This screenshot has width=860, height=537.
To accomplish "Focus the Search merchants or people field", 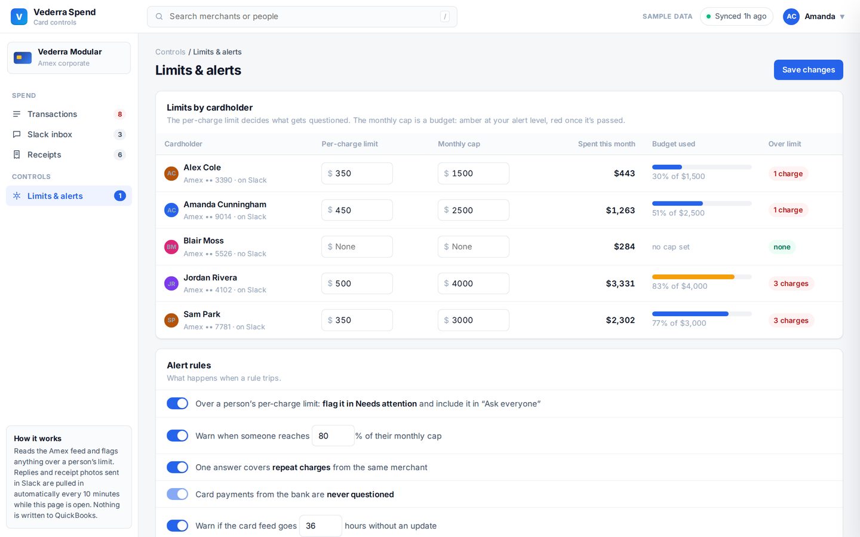I will 302,17.
